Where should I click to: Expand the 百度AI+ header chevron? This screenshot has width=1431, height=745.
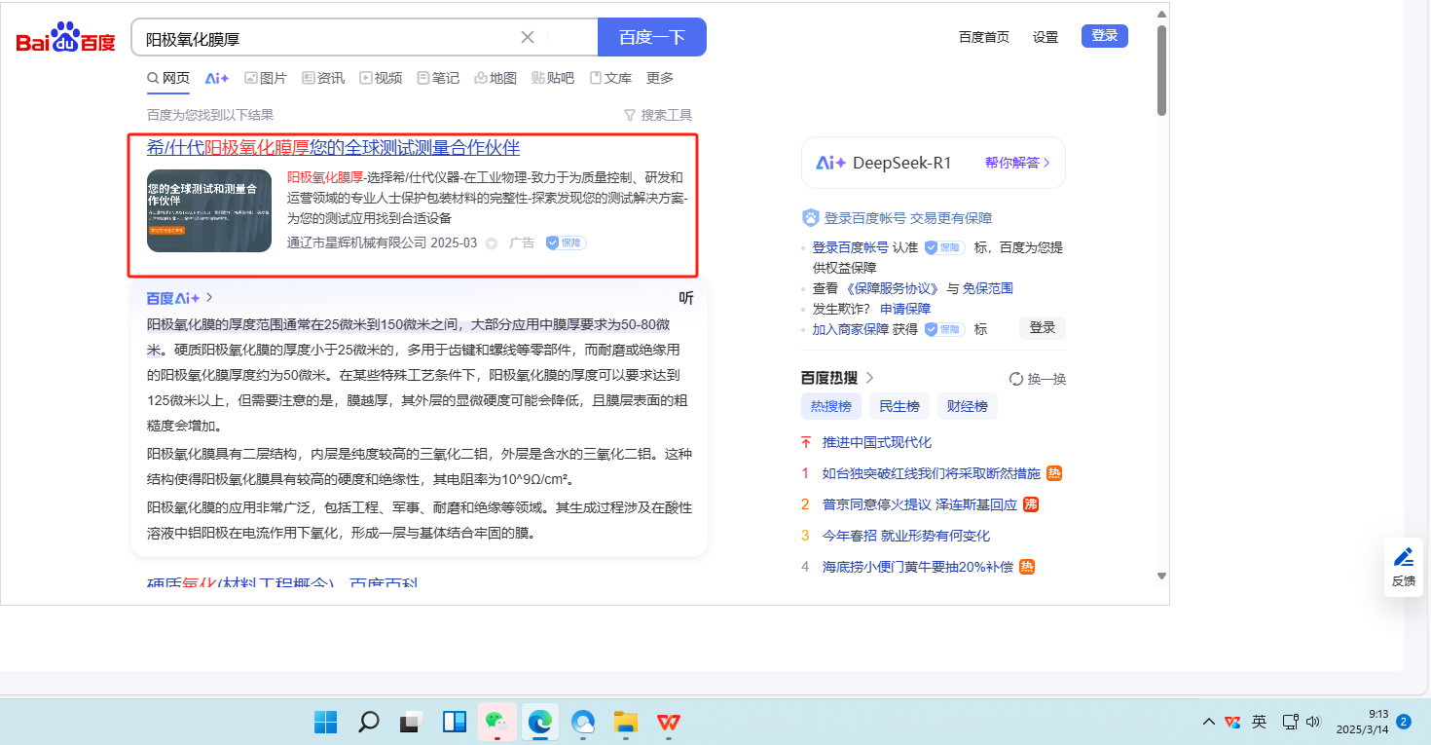pyautogui.click(x=209, y=298)
